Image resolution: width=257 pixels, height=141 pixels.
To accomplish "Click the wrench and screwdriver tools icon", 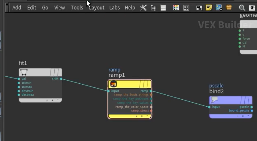I will pos(143,8).
